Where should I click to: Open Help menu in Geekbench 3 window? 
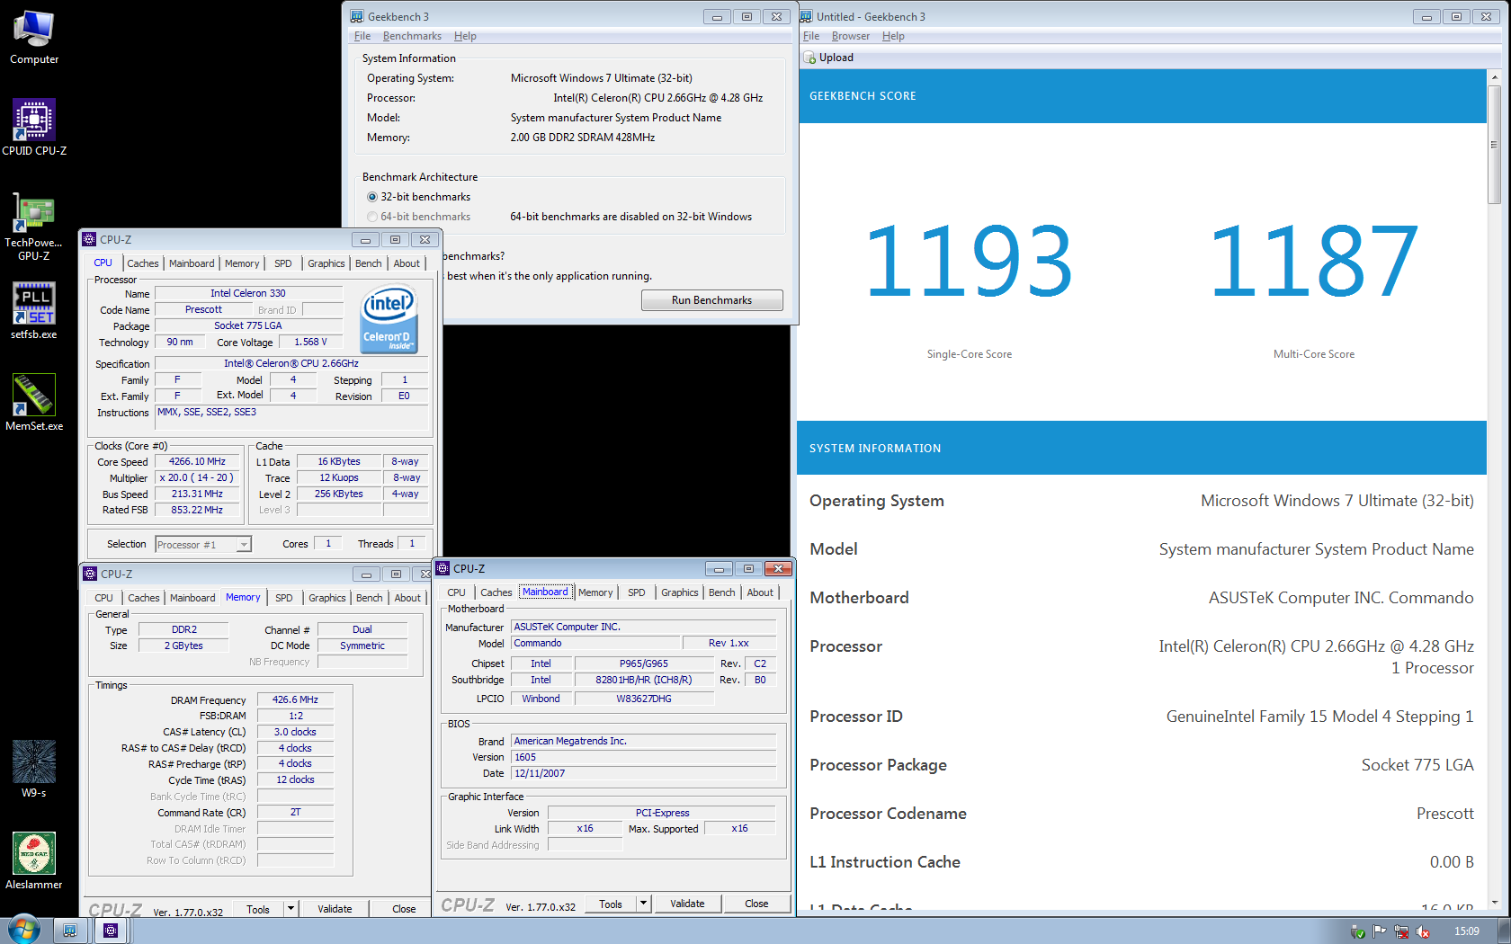[465, 36]
